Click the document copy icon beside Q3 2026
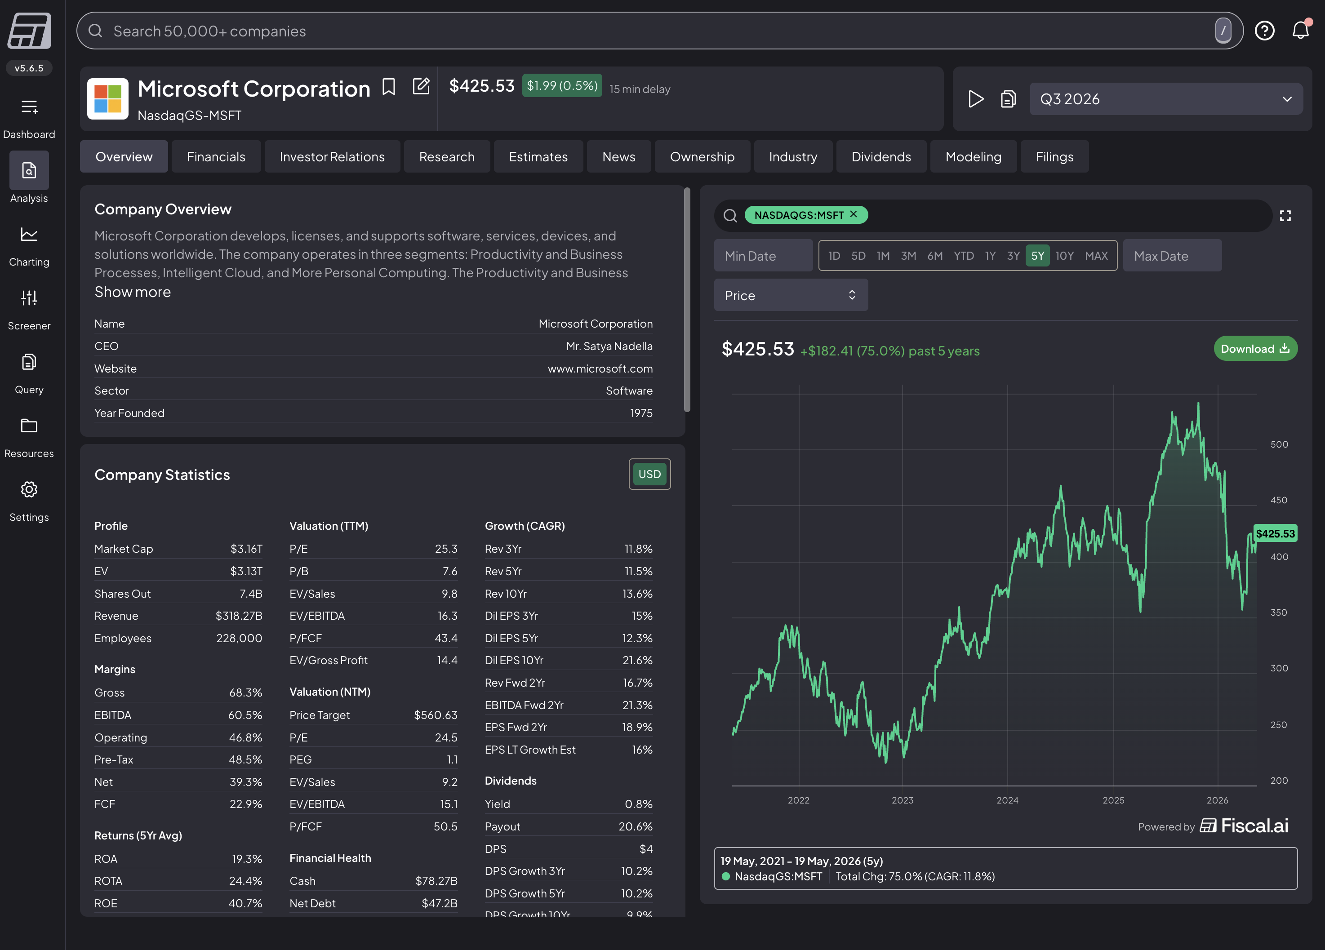This screenshot has width=1325, height=950. (1008, 99)
